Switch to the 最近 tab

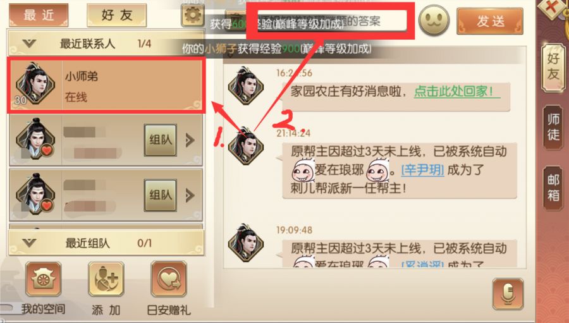coord(39,15)
